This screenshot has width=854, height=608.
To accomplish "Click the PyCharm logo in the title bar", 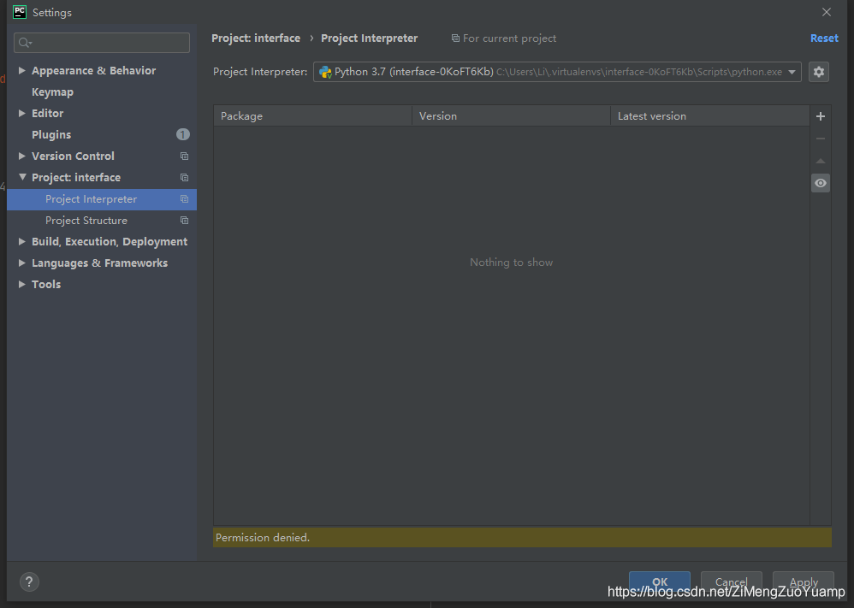I will [x=20, y=12].
